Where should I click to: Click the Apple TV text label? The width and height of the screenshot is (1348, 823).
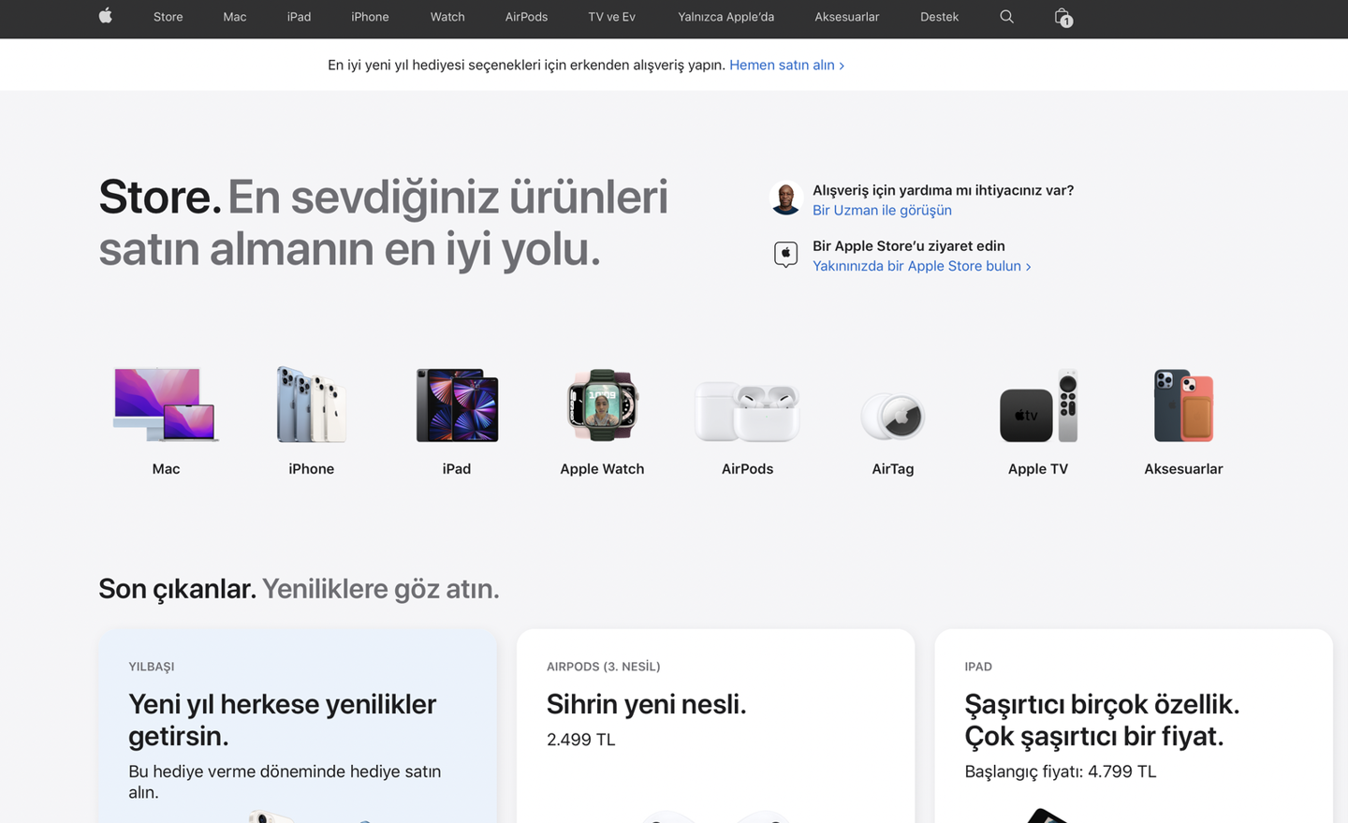pyautogui.click(x=1038, y=468)
